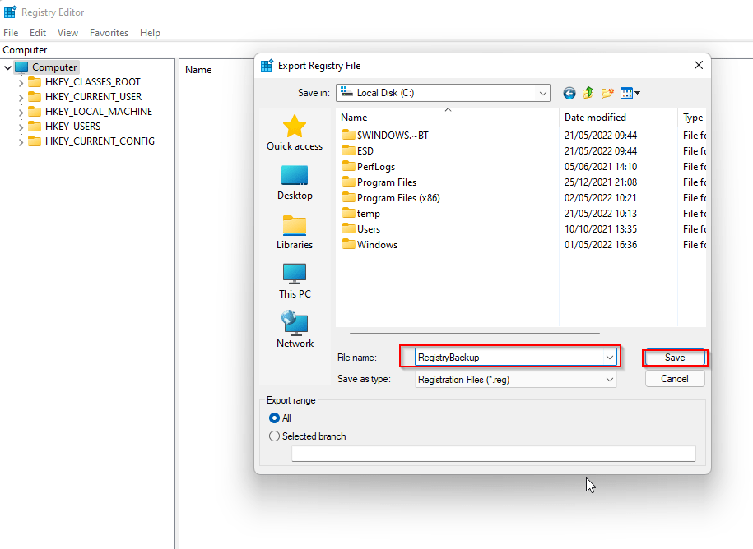Select Libraries in the places bar
753x549 pixels.
pyautogui.click(x=295, y=232)
